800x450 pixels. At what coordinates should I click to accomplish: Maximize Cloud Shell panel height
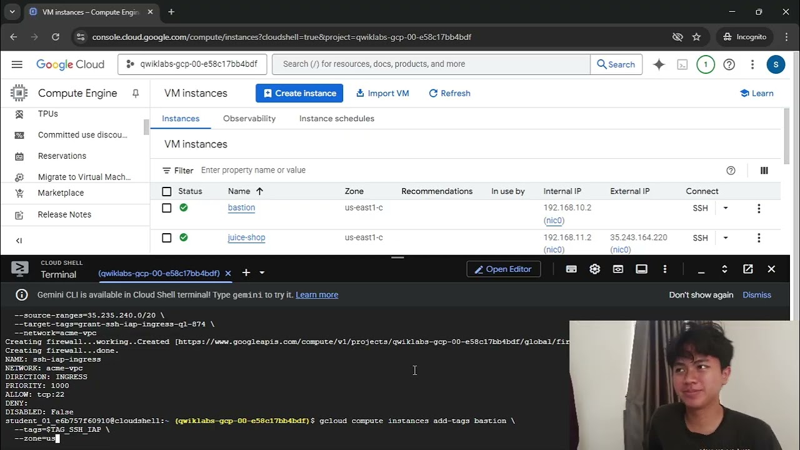tap(724, 269)
